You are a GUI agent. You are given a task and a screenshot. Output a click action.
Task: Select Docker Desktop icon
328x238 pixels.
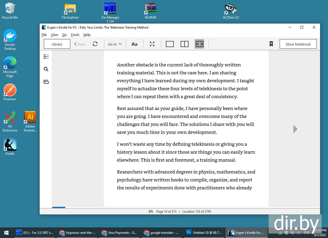(10, 40)
